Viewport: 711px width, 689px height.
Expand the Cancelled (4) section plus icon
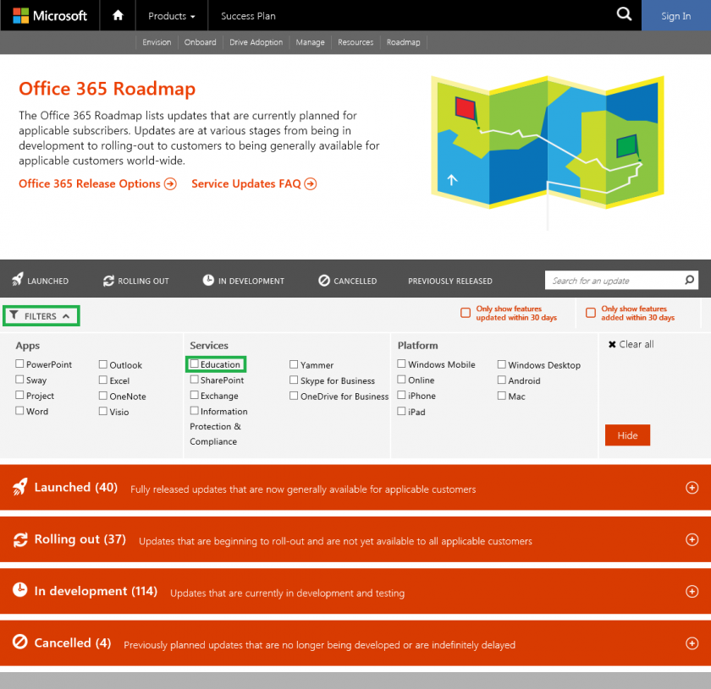click(x=692, y=643)
